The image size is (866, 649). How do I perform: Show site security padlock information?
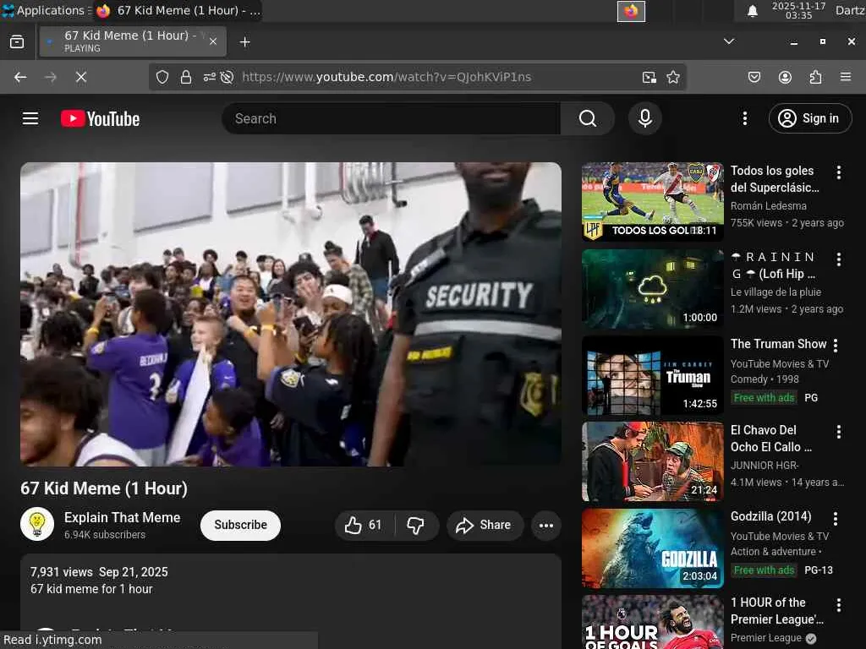186,77
